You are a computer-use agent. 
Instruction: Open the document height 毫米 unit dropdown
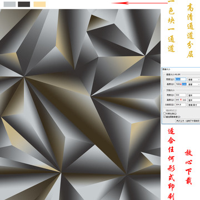click(194, 100)
